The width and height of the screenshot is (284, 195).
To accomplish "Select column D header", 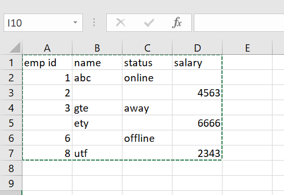I will pos(197,47).
